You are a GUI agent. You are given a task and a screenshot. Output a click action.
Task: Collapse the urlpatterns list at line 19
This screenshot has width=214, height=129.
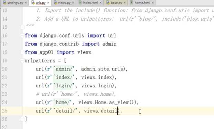click(x=22, y=60)
